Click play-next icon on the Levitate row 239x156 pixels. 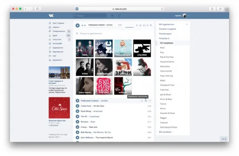146,101
